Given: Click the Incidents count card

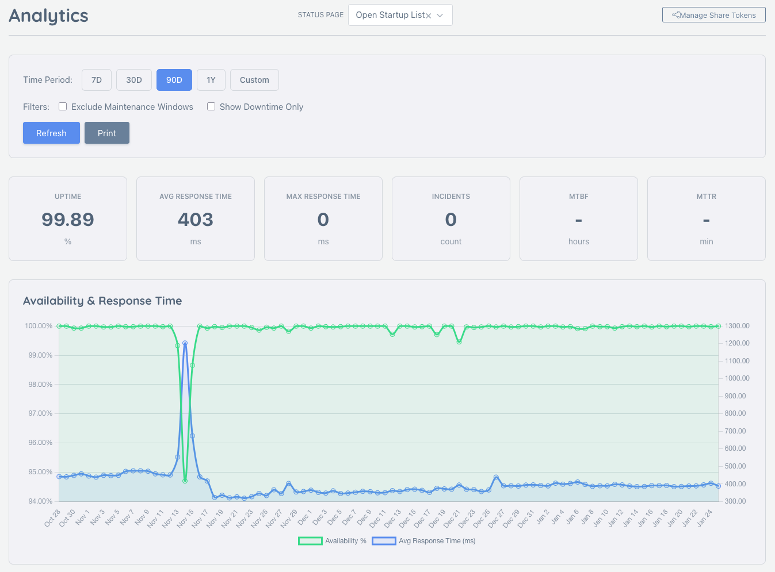Looking at the screenshot, I should click(451, 218).
